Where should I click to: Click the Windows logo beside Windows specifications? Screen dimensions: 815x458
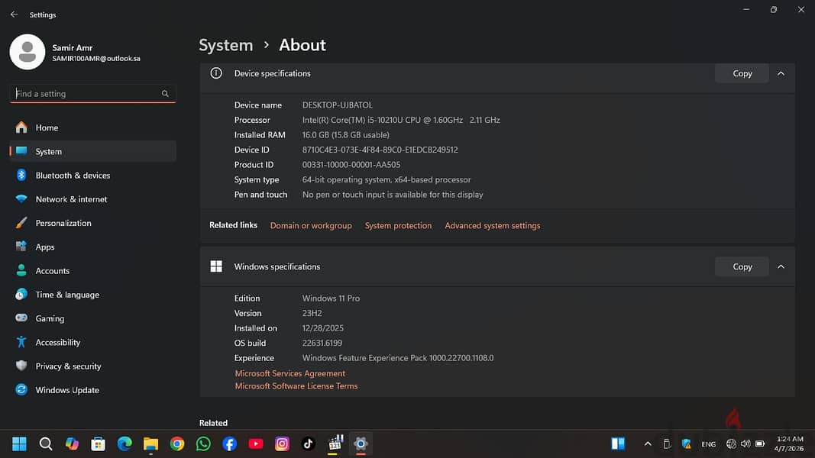click(216, 266)
